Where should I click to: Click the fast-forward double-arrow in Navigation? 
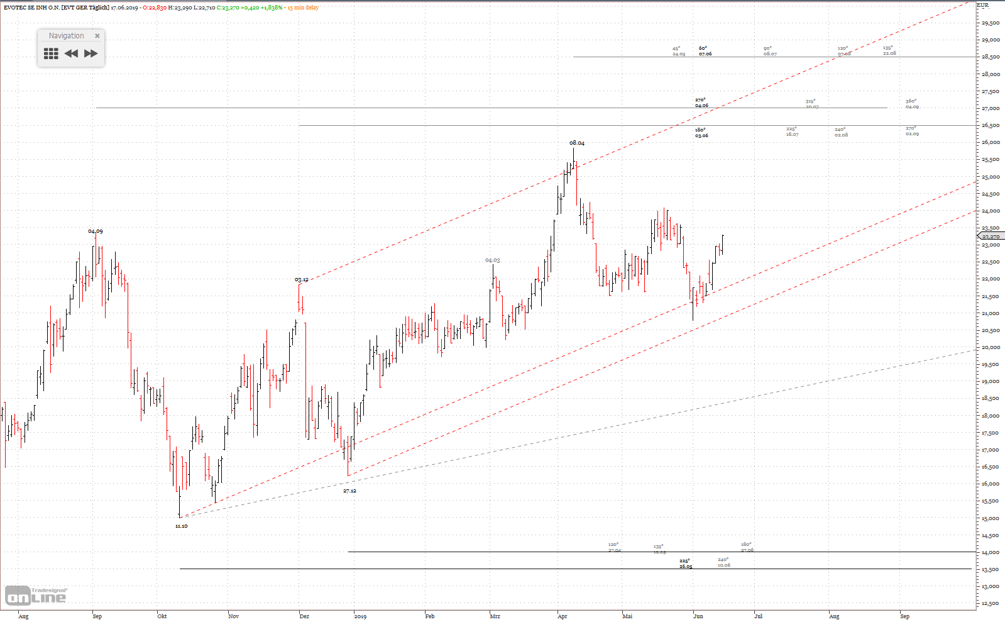point(91,53)
